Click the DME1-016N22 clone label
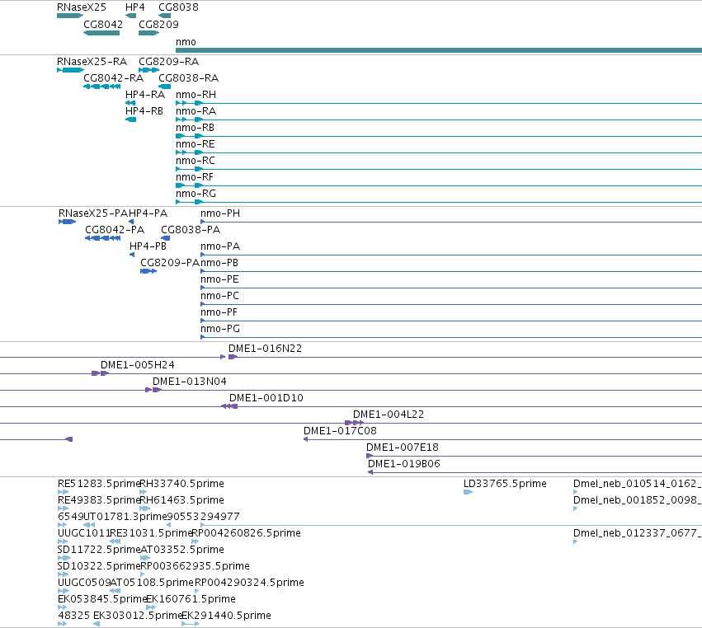Viewport: 702px width, 628px height. click(x=265, y=349)
